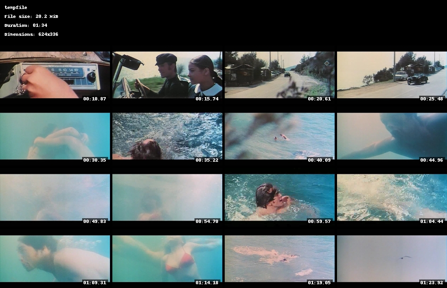Click the 00:25.48 timestamp label

pos(431,99)
